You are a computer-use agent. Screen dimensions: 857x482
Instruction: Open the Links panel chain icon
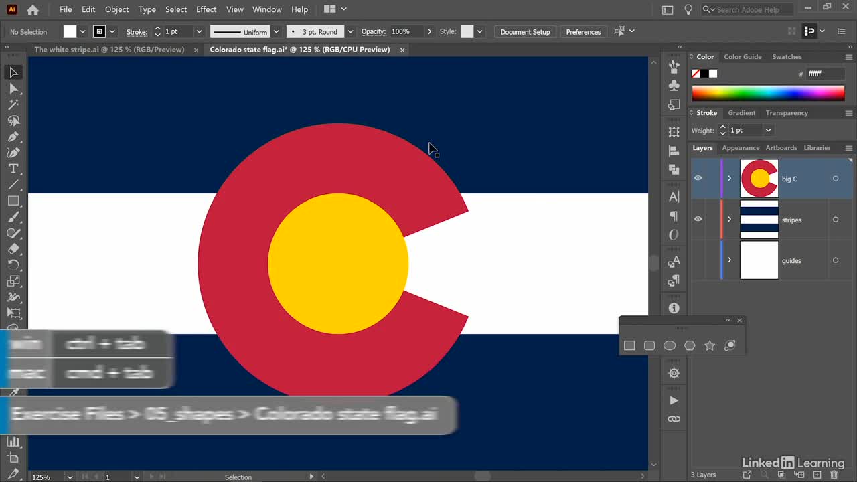pos(674,419)
